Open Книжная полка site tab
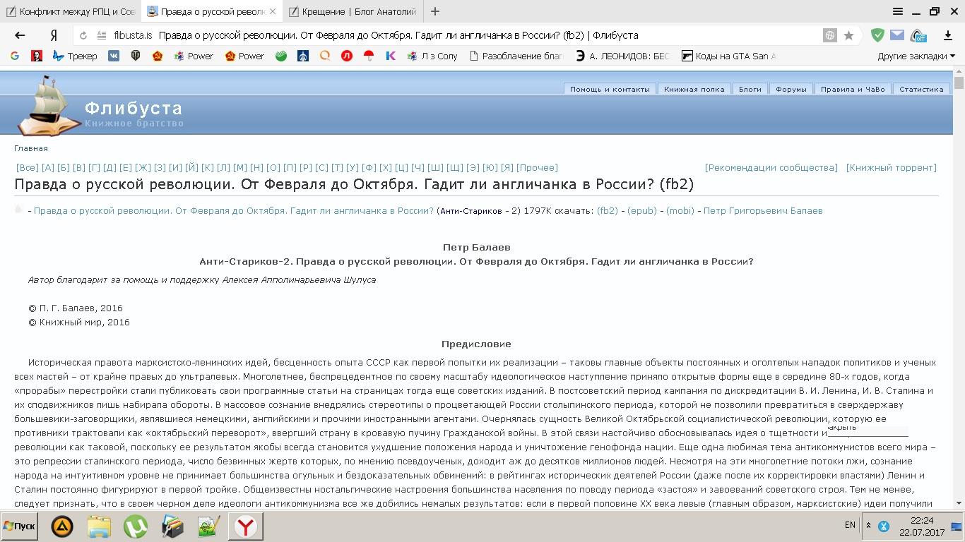The width and height of the screenshot is (965, 542). [x=694, y=89]
